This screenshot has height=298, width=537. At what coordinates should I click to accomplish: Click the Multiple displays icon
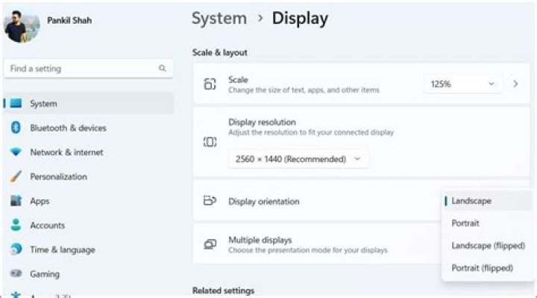coord(210,244)
